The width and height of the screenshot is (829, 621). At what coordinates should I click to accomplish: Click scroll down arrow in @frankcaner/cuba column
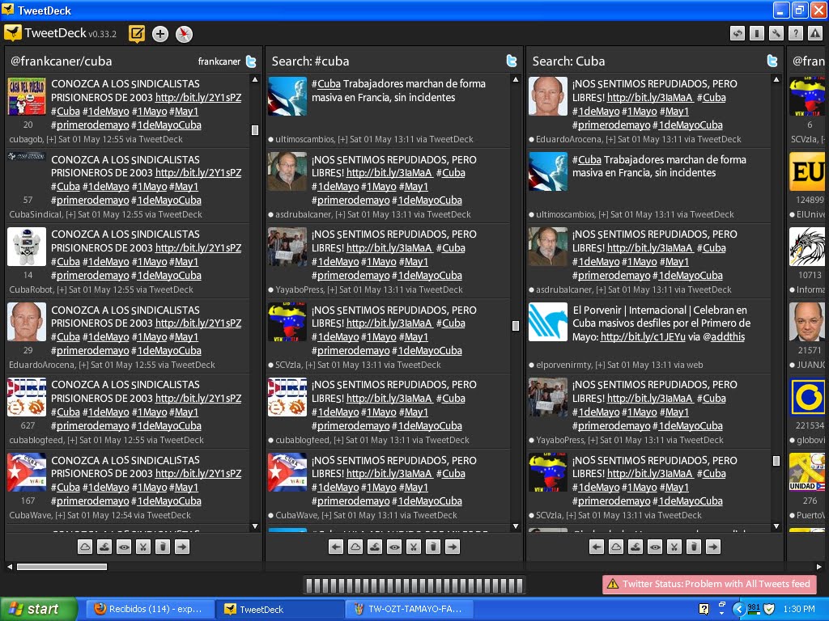[x=255, y=526]
